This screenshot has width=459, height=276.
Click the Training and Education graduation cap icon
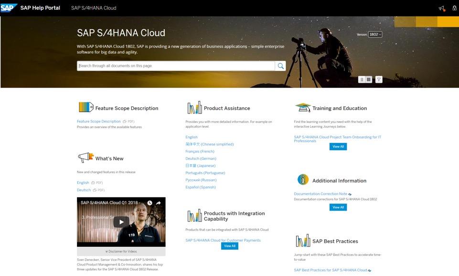pos(303,107)
